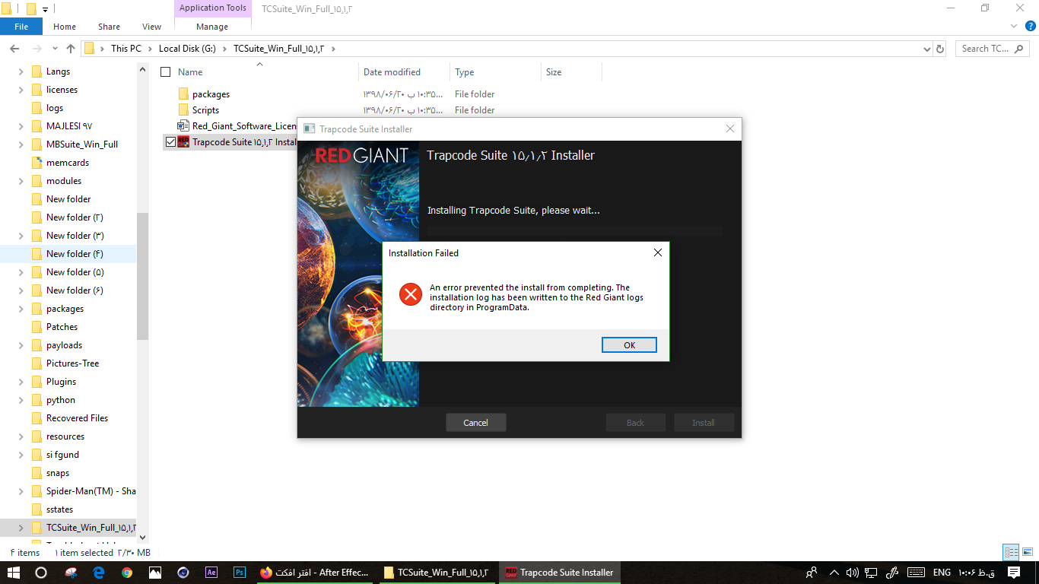Open the Home ribbon tab

pos(65,27)
